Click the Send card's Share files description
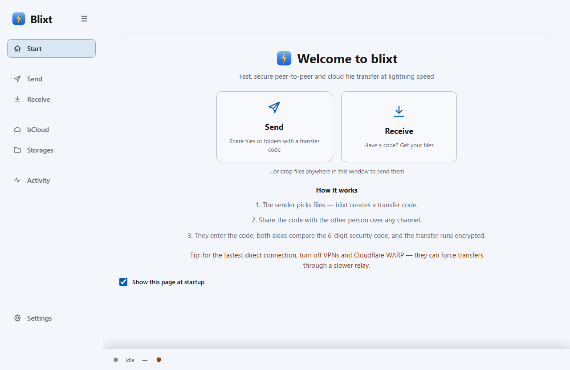The width and height of the screenshot is (570, 370). point(274,145)
